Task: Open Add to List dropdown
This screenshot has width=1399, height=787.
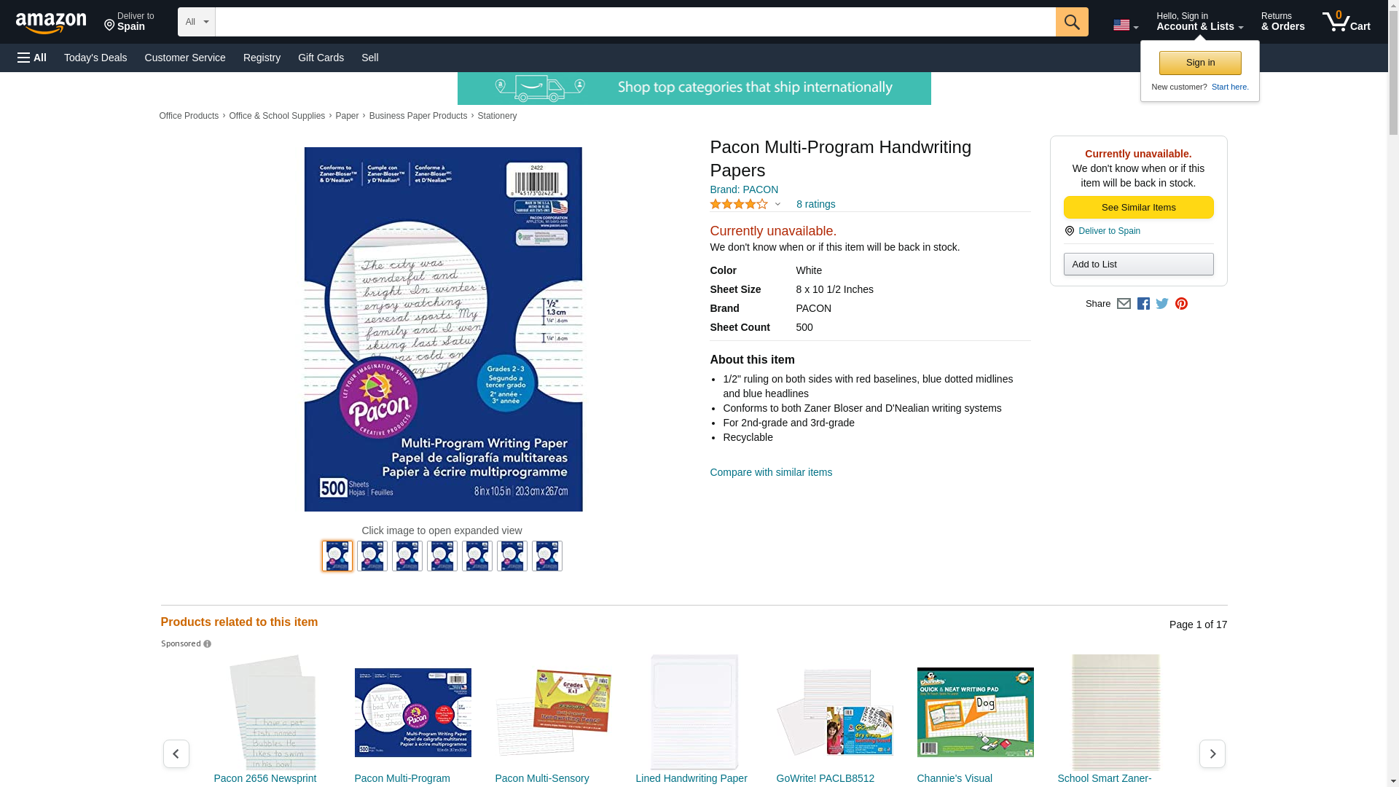Action: point(1138,264)
